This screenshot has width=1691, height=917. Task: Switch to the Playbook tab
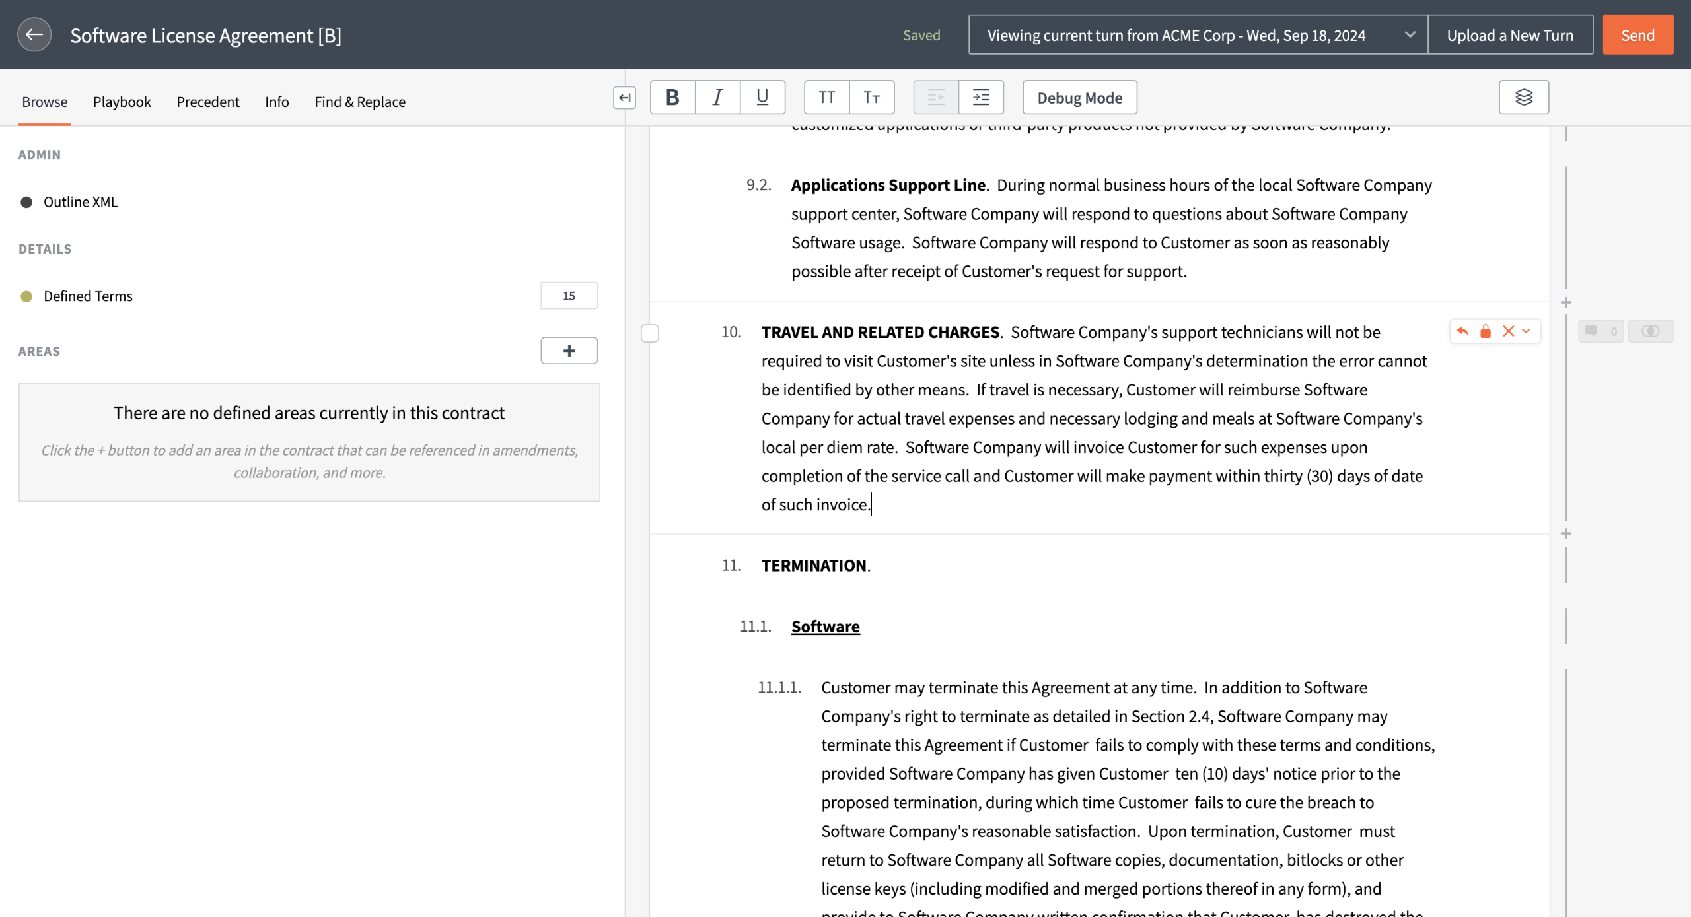click(x=122, y=102)
